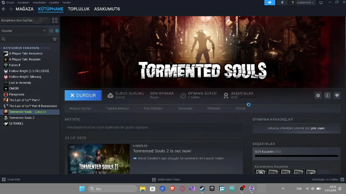
Task: Open the Görünüm menu
Action: pos(23,2)
